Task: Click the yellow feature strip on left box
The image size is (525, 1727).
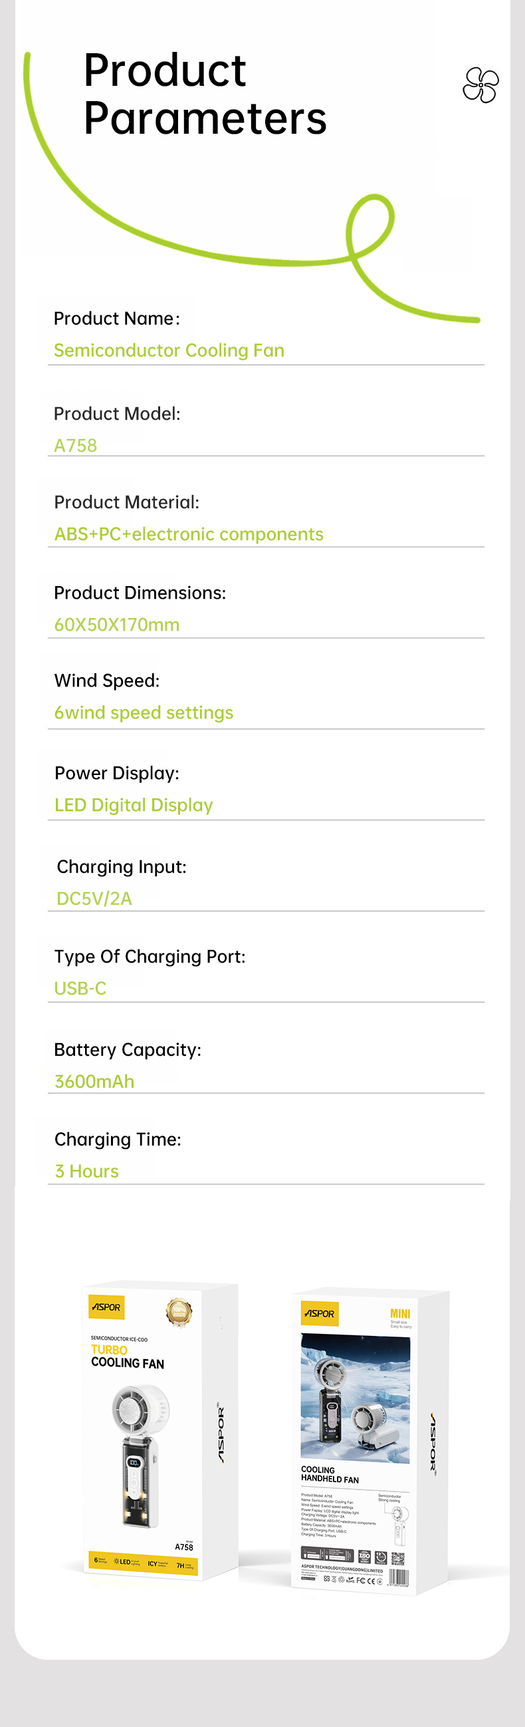Action: [x=144, y=1563]
